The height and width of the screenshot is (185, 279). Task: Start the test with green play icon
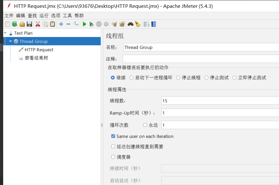pyautogui.click(x=85, y=24)
